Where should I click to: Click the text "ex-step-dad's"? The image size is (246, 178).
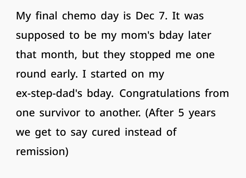click(49, 93)
